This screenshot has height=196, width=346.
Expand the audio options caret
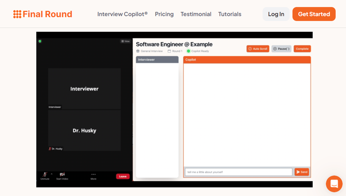52,174
